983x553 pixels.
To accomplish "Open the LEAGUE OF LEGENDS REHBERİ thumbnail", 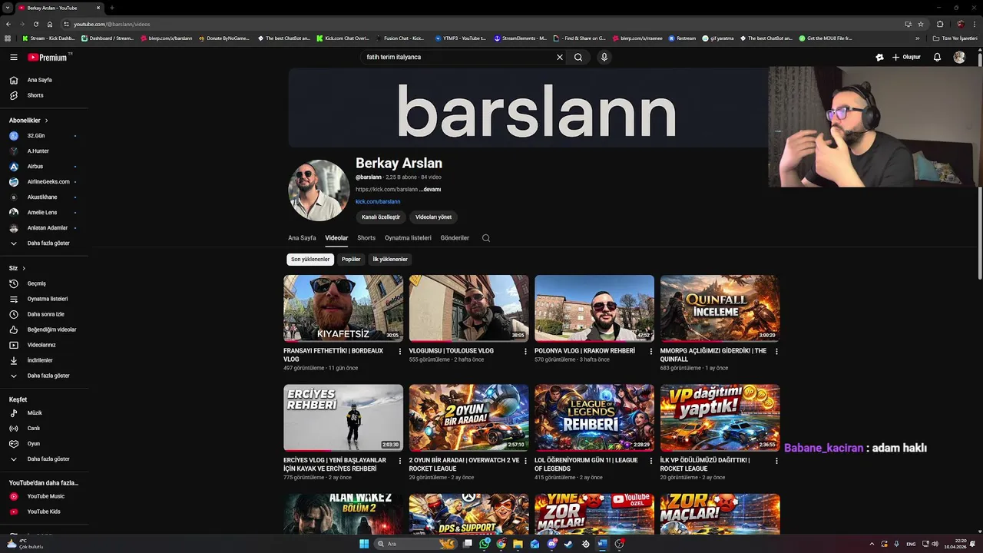I will 594,418.
